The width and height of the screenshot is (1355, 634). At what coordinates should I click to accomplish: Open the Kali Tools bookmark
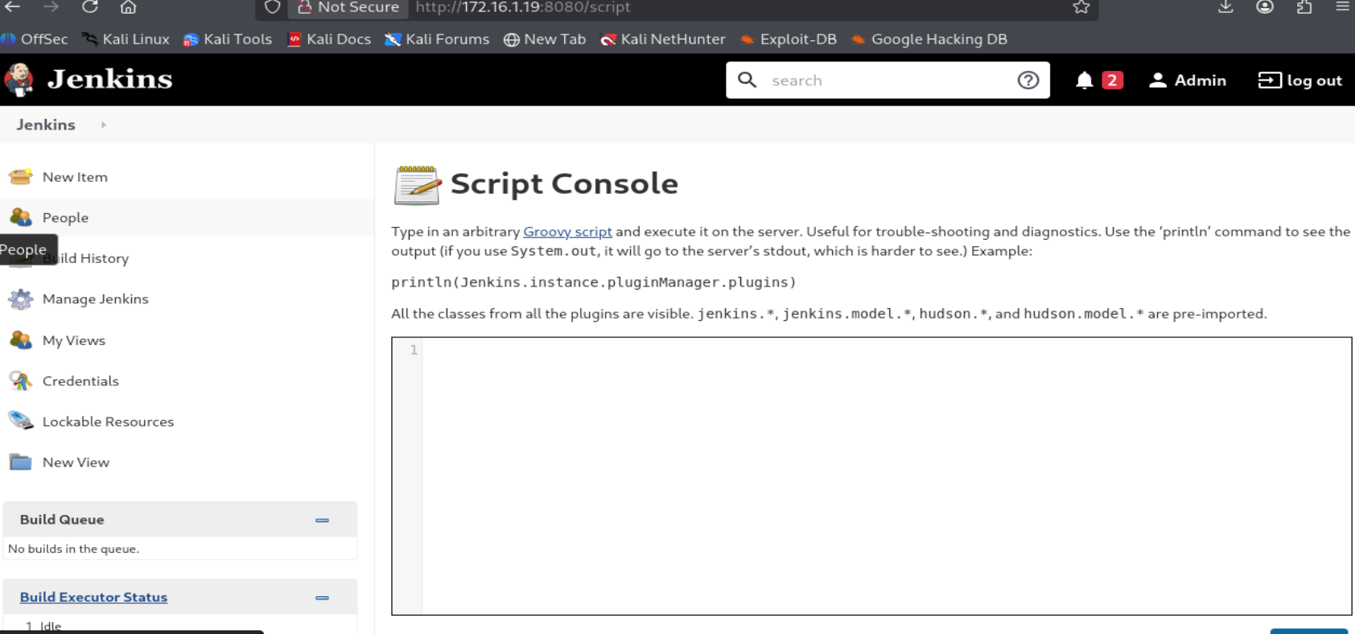coord(228,39)
